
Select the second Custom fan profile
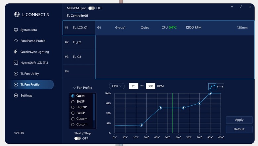[73, 124]
